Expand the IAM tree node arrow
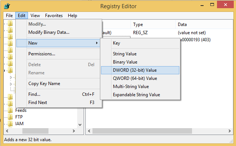The height and width of the screenshot is (146, 236). (x=4, y=124)
